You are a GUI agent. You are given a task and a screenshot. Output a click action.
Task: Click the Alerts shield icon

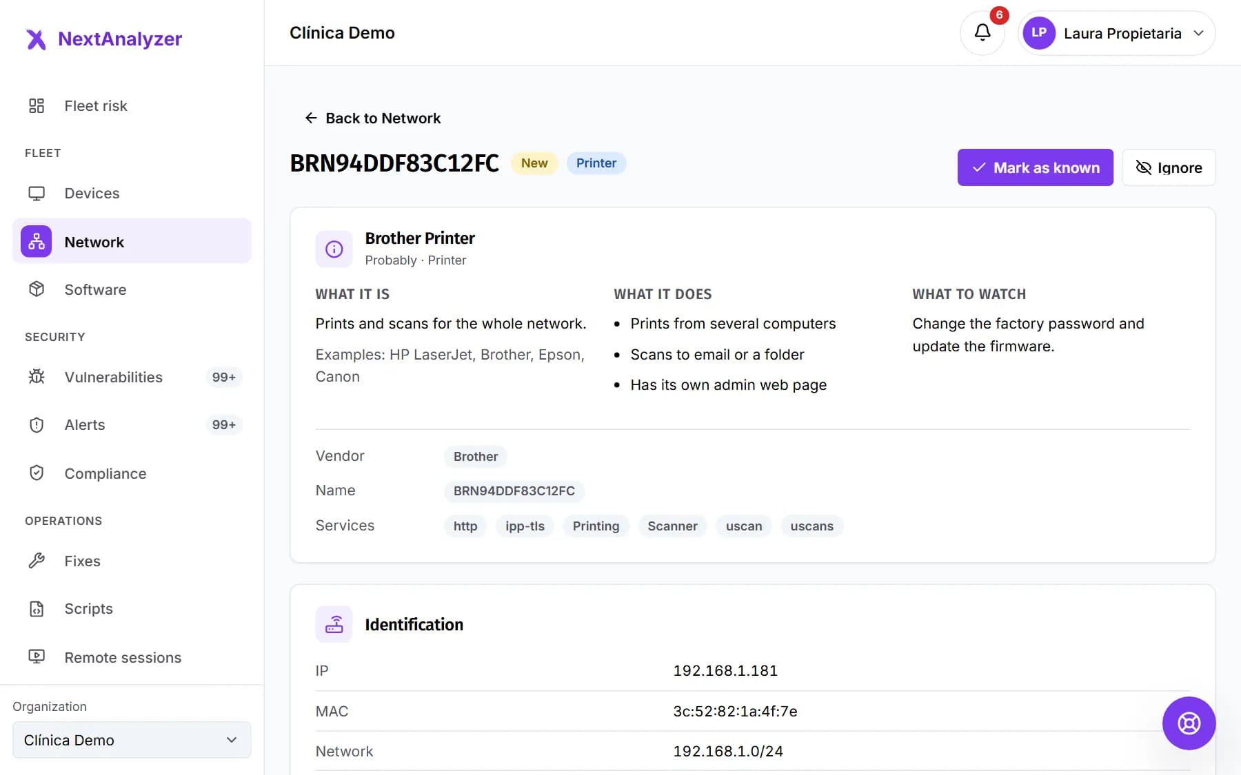tap(37, 425)
